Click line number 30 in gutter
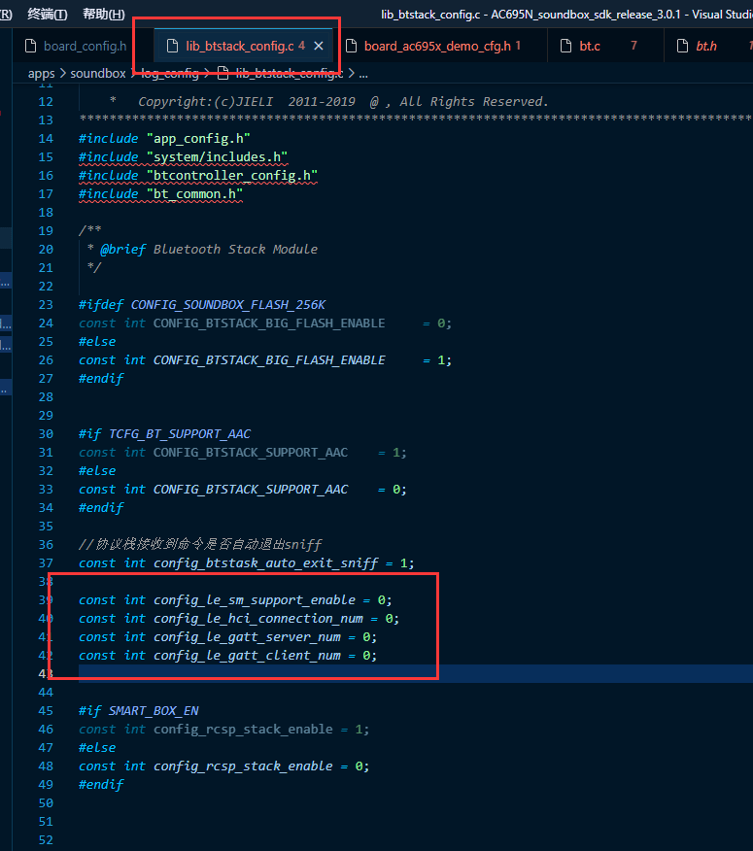753x851 pixels. coord(46,433)
